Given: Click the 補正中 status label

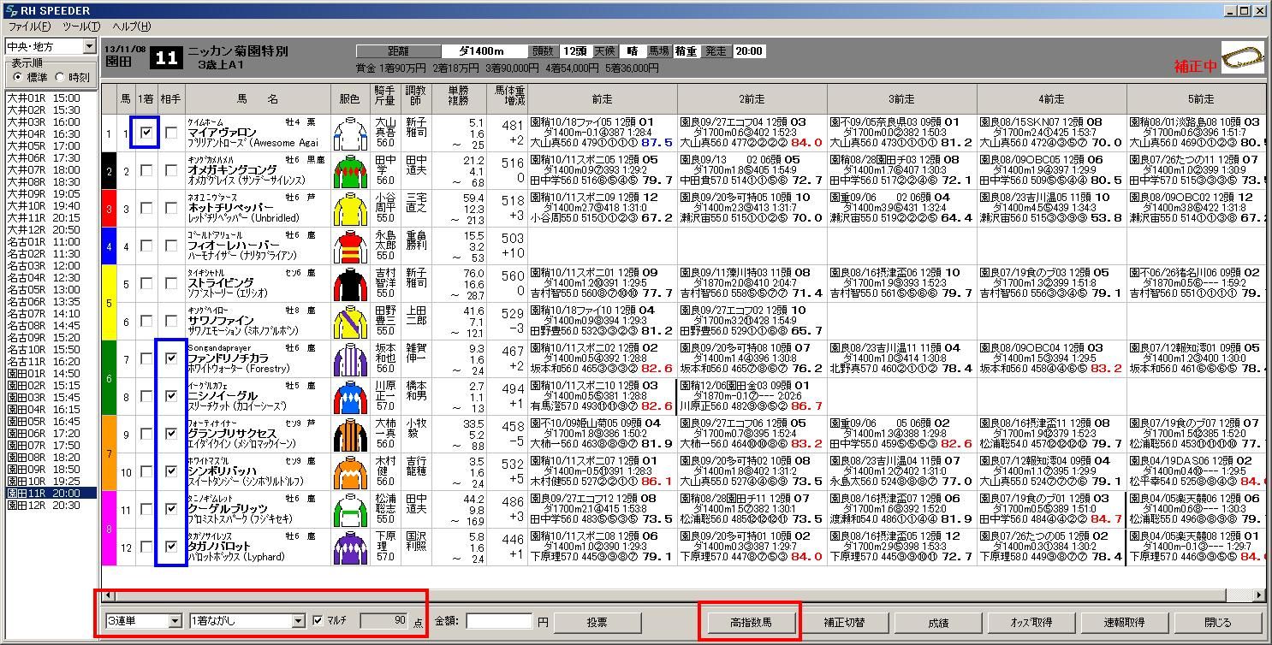Looking at the screenshot, I should 1196,66.
